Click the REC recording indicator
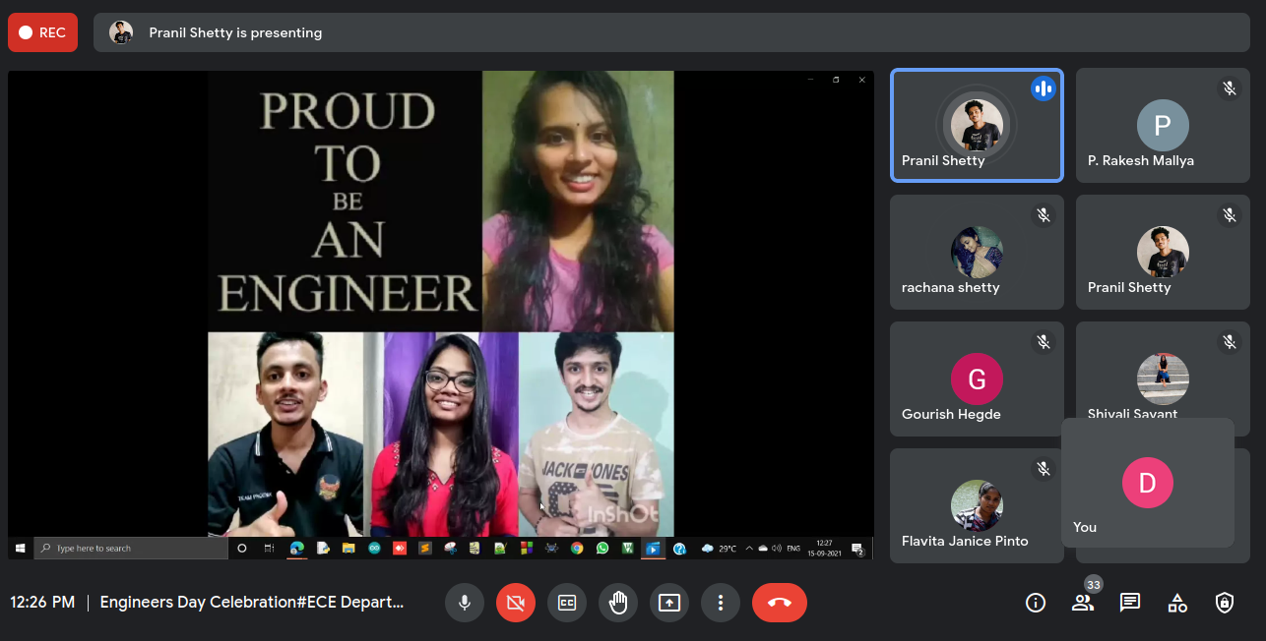1266x641 pixels. [x=42, y=32]
